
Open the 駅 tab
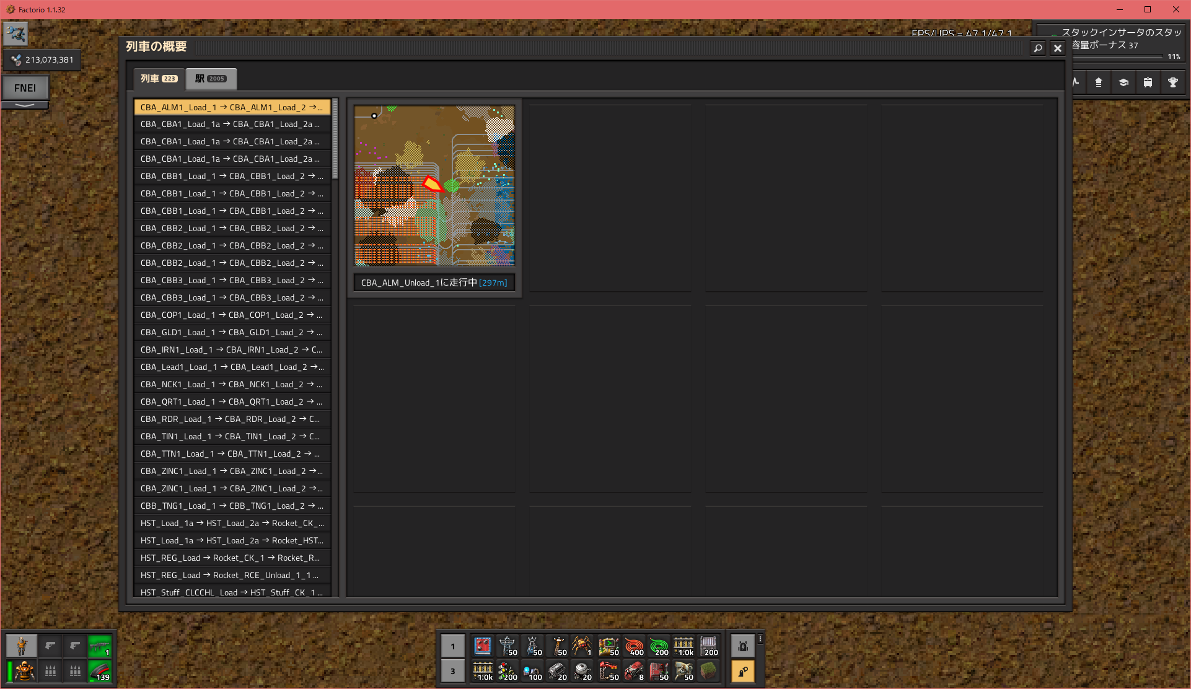(211, 79)
